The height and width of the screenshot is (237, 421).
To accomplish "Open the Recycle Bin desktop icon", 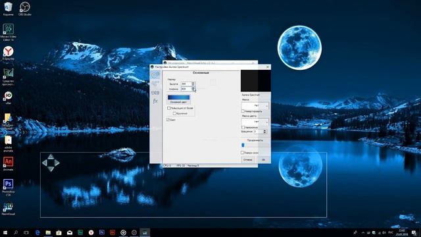I will tap(8, 9).
